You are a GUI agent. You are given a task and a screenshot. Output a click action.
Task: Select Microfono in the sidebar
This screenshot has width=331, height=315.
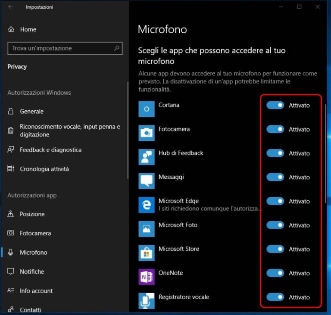click(x=64, y=252)
